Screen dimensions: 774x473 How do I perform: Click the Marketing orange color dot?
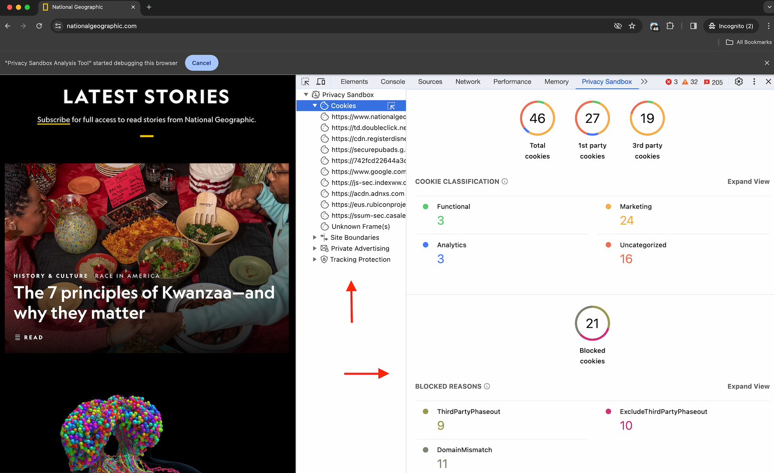tap(608, 207)
